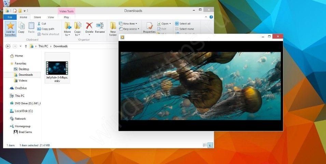Switch to the Share ribbon tab
Viewport: 326px width, 164px height.
[x=37, y=17]
